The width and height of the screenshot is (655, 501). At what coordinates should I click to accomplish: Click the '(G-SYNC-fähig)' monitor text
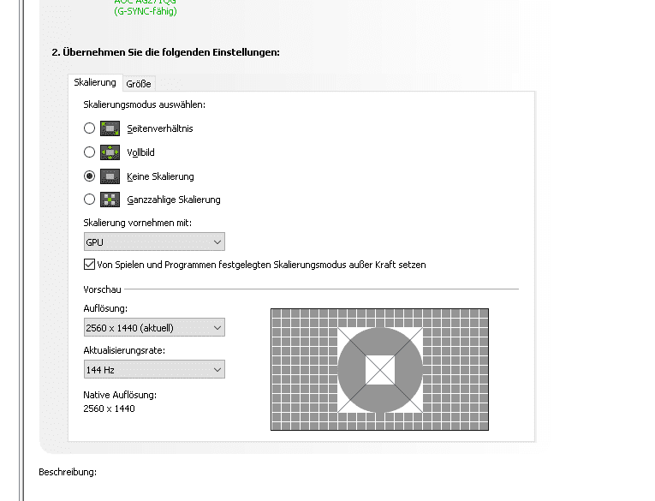tap(146, 11)
